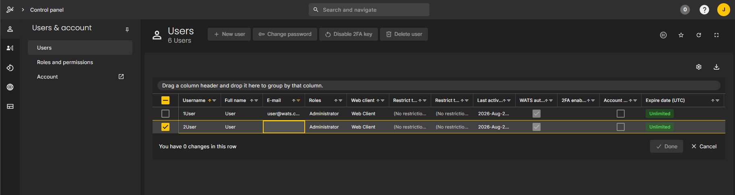This screenshot has height=195, width=735.
Task: Open the page info notes icon
Action: coord(663,35)
